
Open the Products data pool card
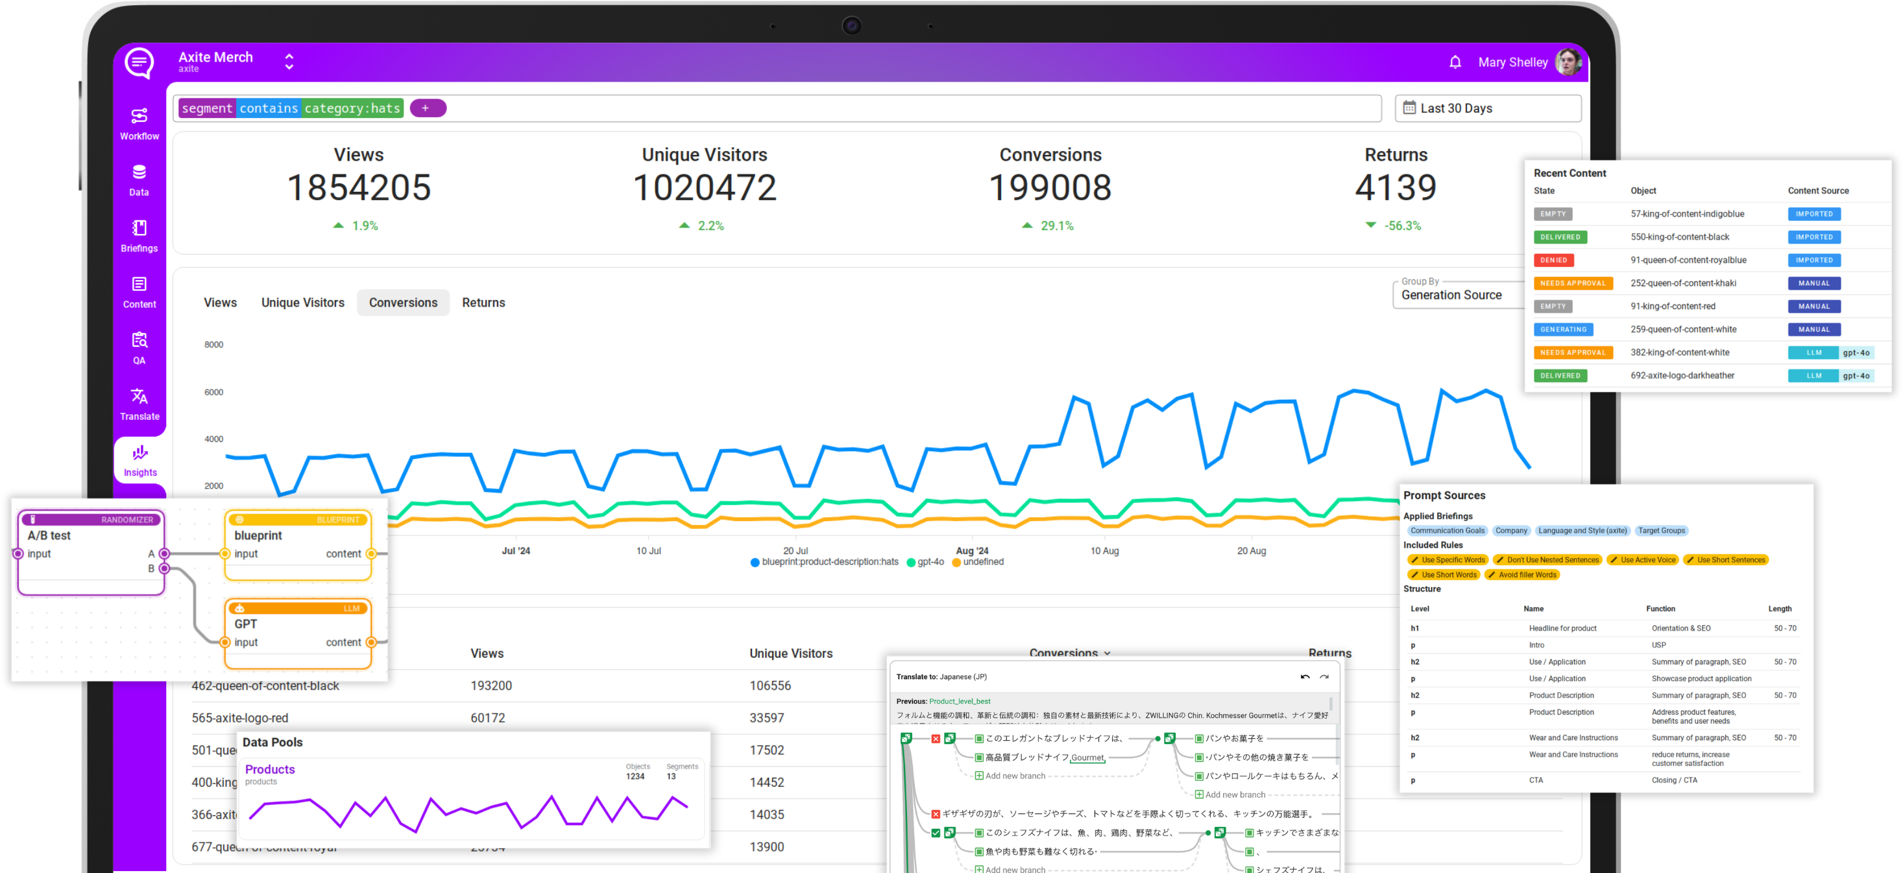coord(473,798)
